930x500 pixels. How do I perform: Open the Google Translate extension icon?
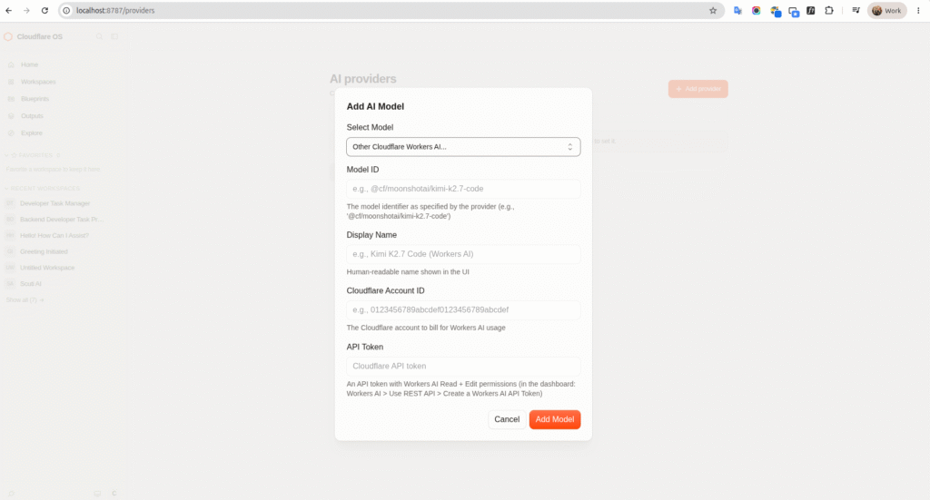pyautogui.click(x=737, y=11)
